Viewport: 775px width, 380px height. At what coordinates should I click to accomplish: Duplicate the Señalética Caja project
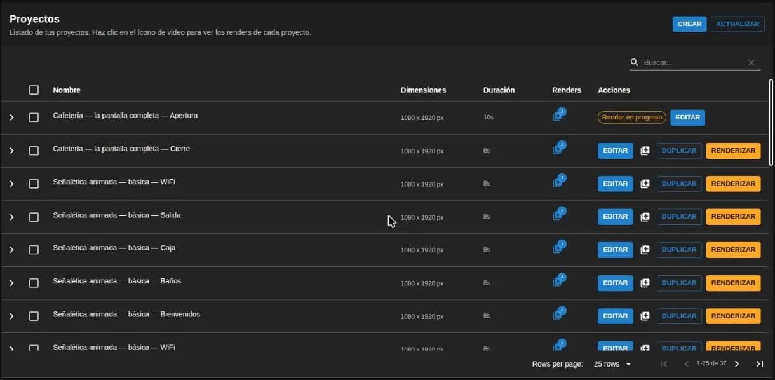coord(679,250)
